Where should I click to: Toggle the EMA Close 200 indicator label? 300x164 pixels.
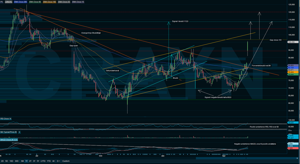point(20,2)
